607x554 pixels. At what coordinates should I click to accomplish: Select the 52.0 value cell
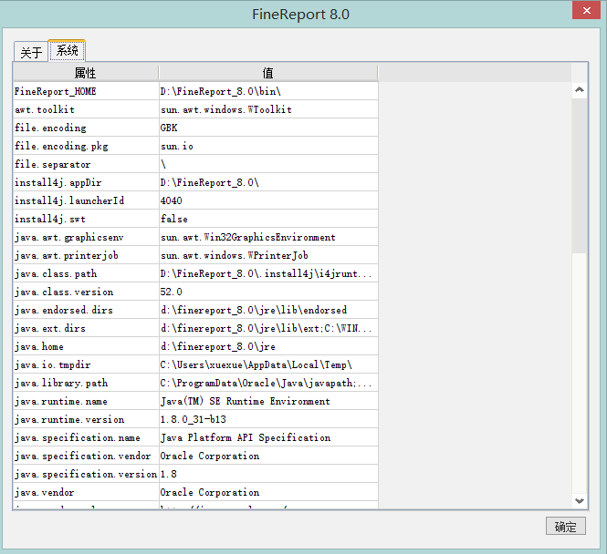pyautogui.click(x=268, y=292)
